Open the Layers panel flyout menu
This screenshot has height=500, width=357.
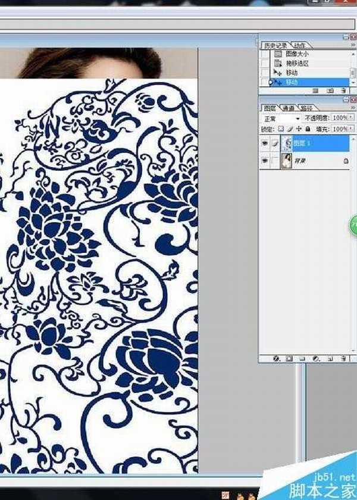click(353, 108)
